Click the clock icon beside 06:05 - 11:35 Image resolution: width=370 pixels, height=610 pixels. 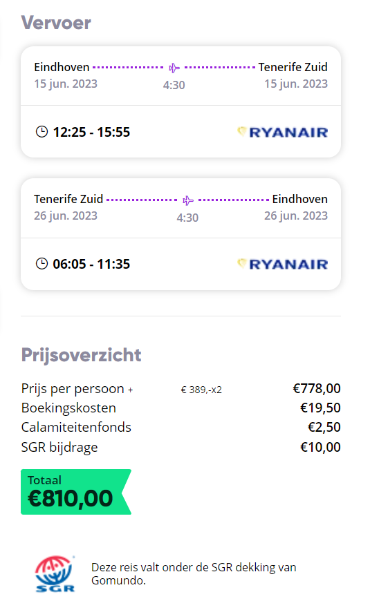(x=41, y=264)
